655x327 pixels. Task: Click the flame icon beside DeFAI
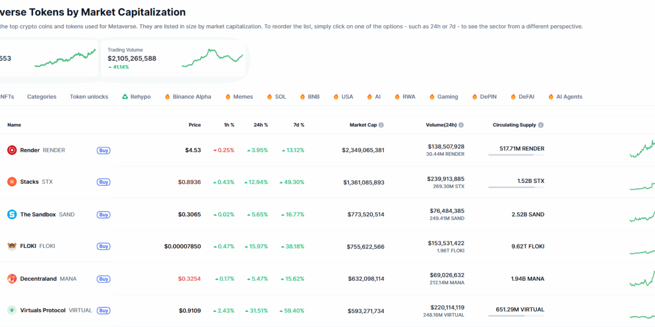(513, 97)
